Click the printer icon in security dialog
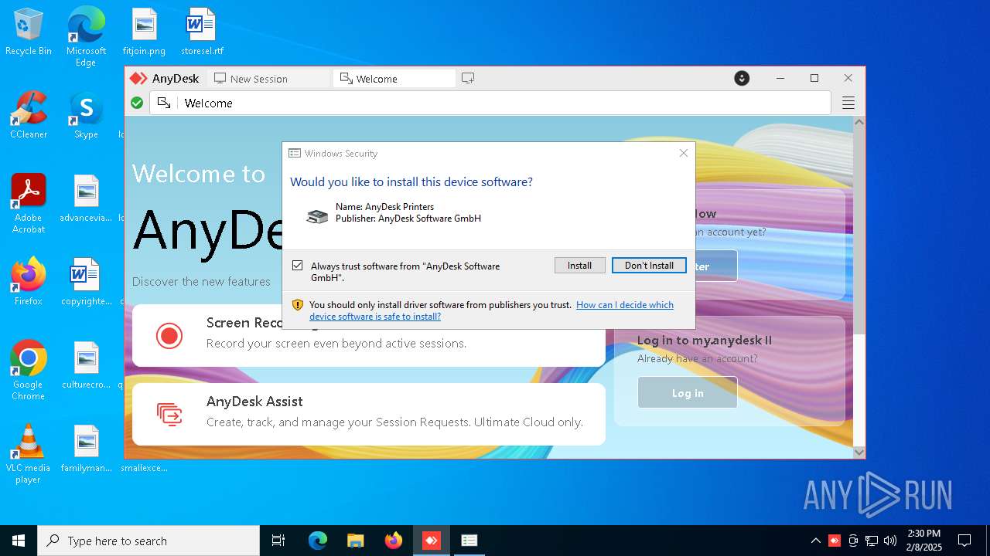The image size is (990, 556). [317, 217]
